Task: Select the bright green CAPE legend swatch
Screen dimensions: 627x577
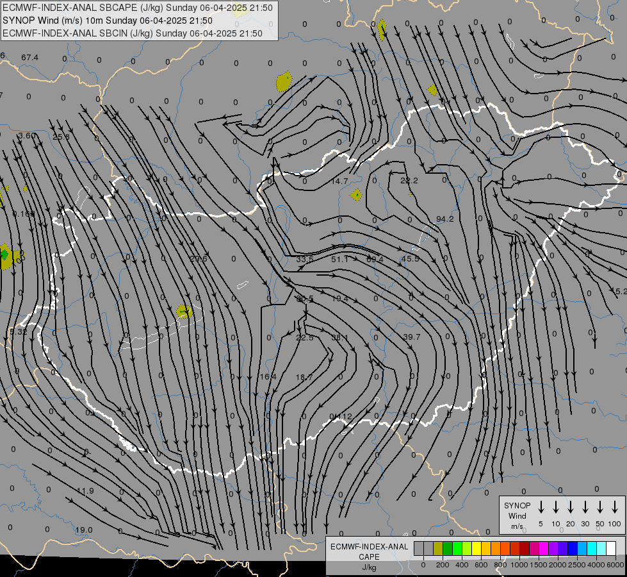Action: (457, 548)
